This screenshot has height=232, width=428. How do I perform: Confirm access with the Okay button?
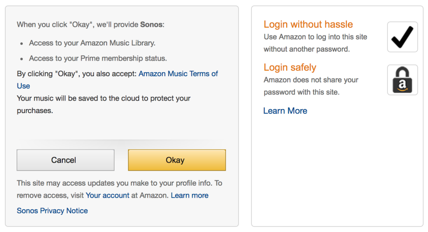coord(177,160)
